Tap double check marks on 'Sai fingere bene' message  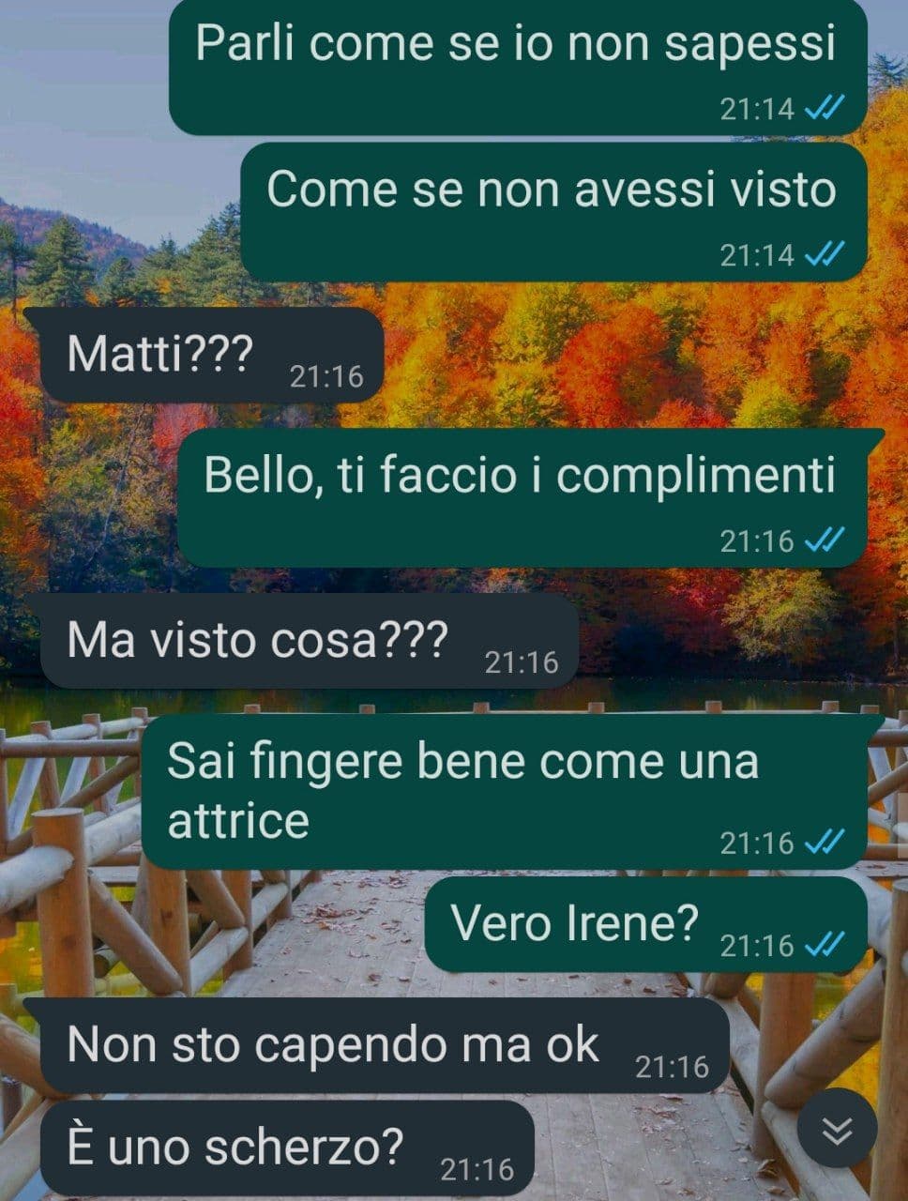pos(825,843)
